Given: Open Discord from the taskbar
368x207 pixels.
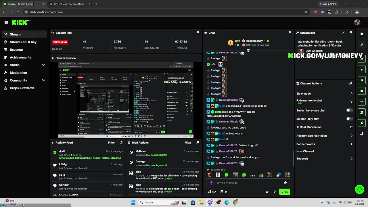Looking at the screenshot, I should pyautogui.click(x=210, y=202).
